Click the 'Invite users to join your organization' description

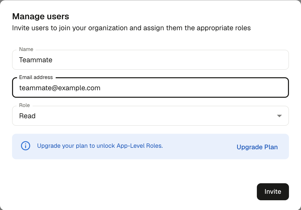pyautogui.click(x=131, y=28)
